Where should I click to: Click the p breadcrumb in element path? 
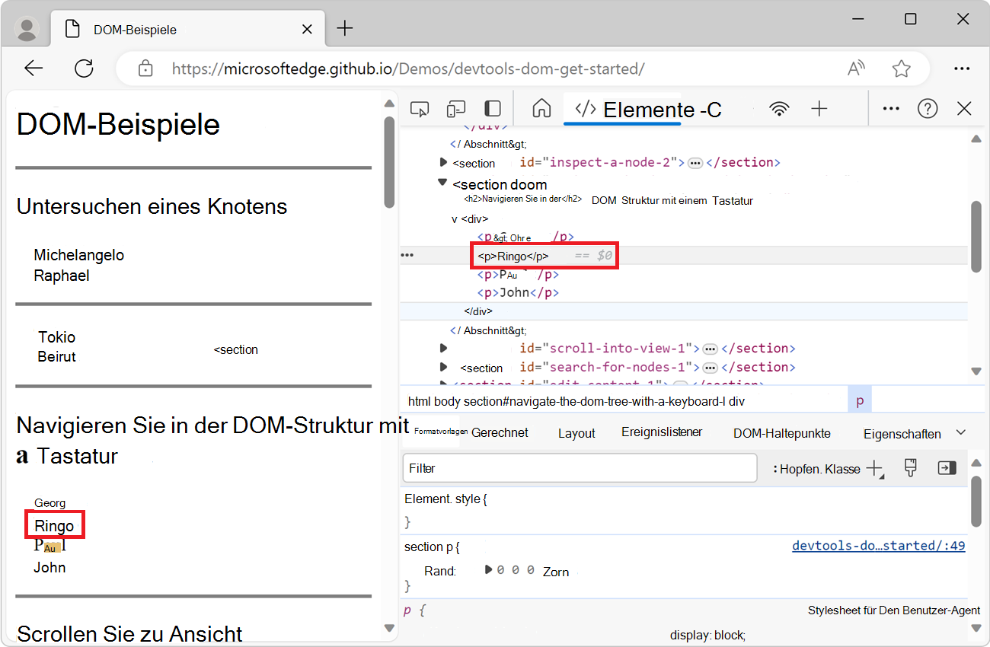pyautogui.click(x=860, y=398)
